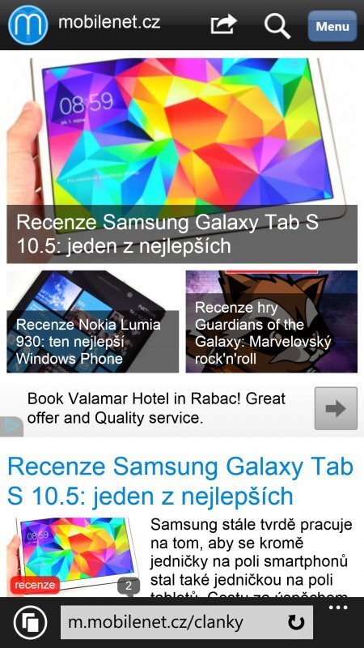This screenshot has height=648, width=364.
Task: Open the Nokia Lumia 930 review tile
Action: (x=93, y=322)
